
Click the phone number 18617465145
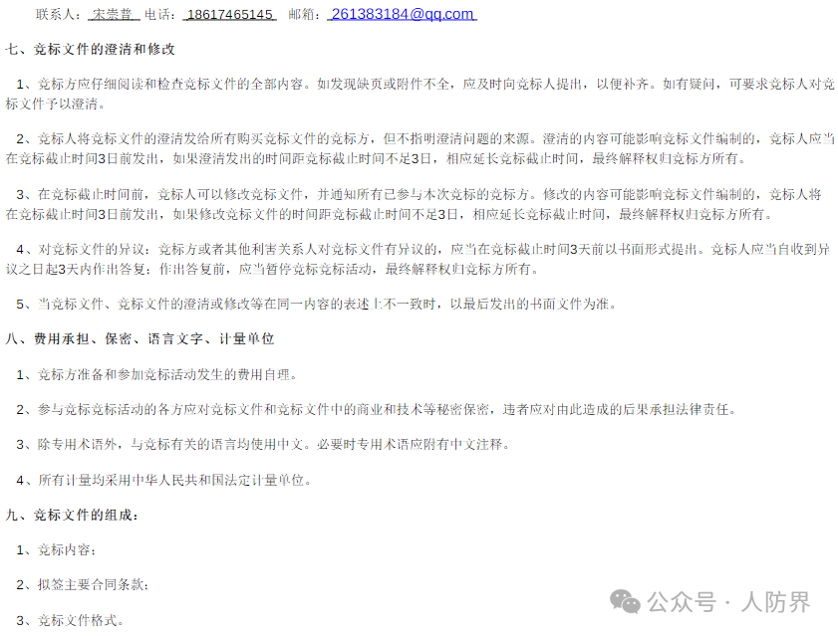230,14
